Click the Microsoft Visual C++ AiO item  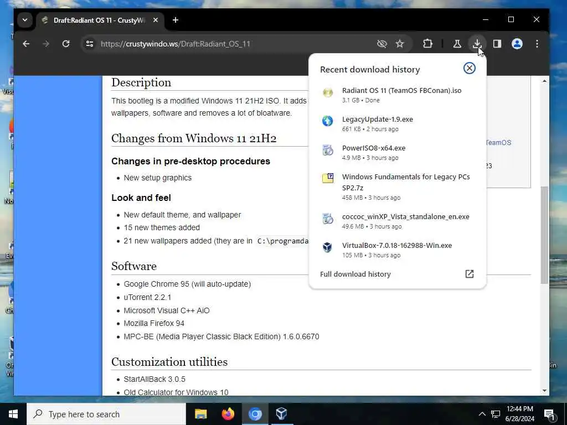tap(166, 310)
